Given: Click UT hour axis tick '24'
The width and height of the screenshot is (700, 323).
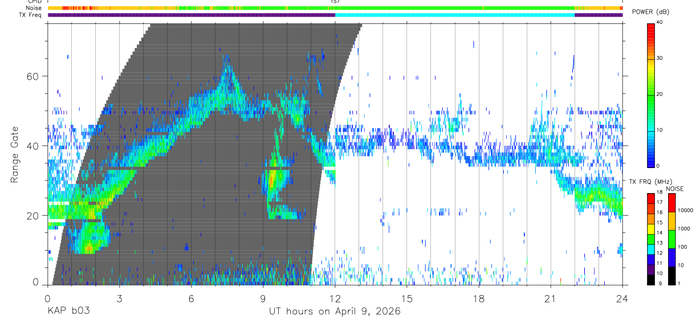Looking at the screenshot, I should point(622,298).
